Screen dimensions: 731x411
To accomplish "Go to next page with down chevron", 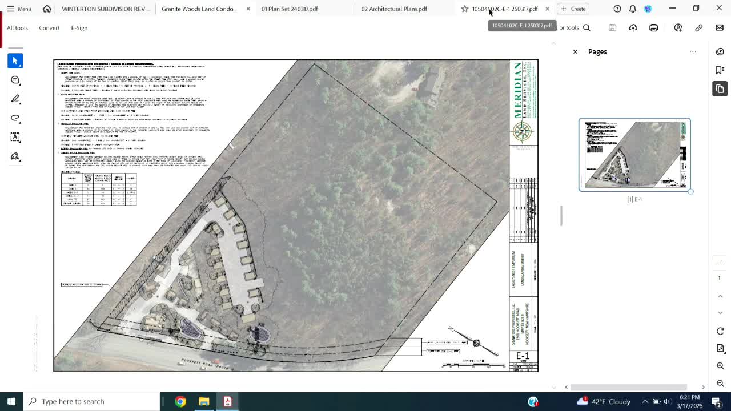I will click(720, 313).
